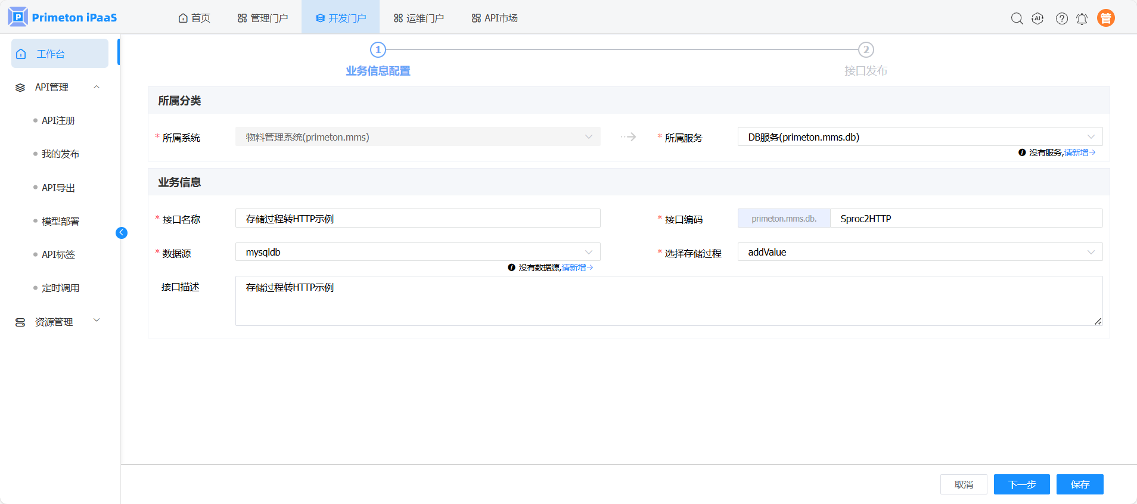Select API注册 in the sidebar
The height and width of the screenshot is (504, 1137).
[x=58, y=120]
